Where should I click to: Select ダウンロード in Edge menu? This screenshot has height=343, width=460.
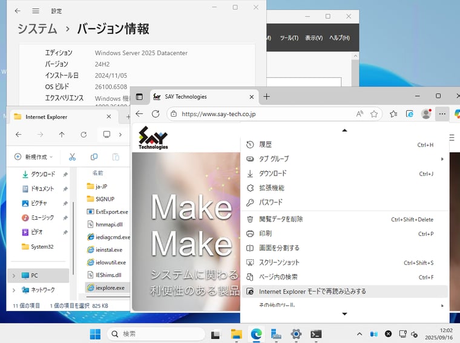345,174
